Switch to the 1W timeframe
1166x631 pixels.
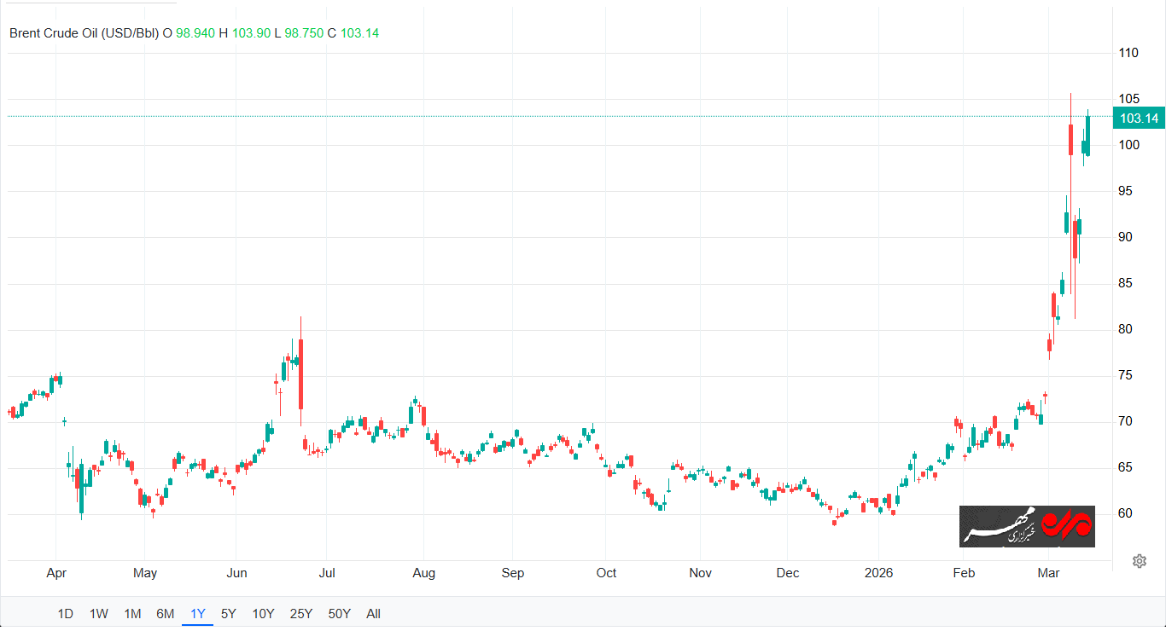(x=99, y=614)
